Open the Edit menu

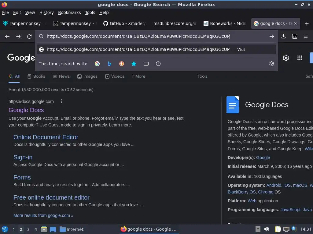tap(17, 12)
